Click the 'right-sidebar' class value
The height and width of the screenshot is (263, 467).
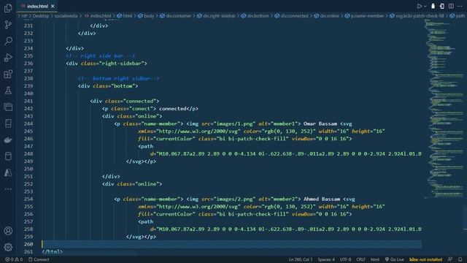click(122, 64)
